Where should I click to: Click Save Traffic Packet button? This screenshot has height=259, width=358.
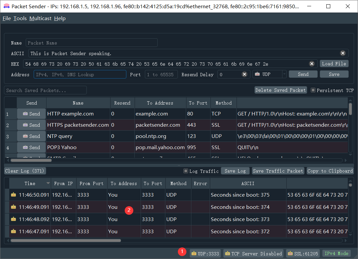tap(278, 171)
